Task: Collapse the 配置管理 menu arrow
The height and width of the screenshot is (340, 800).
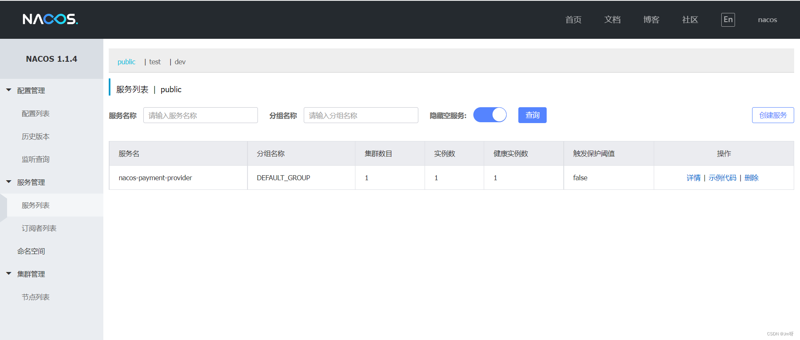Action: coord(9,90)
